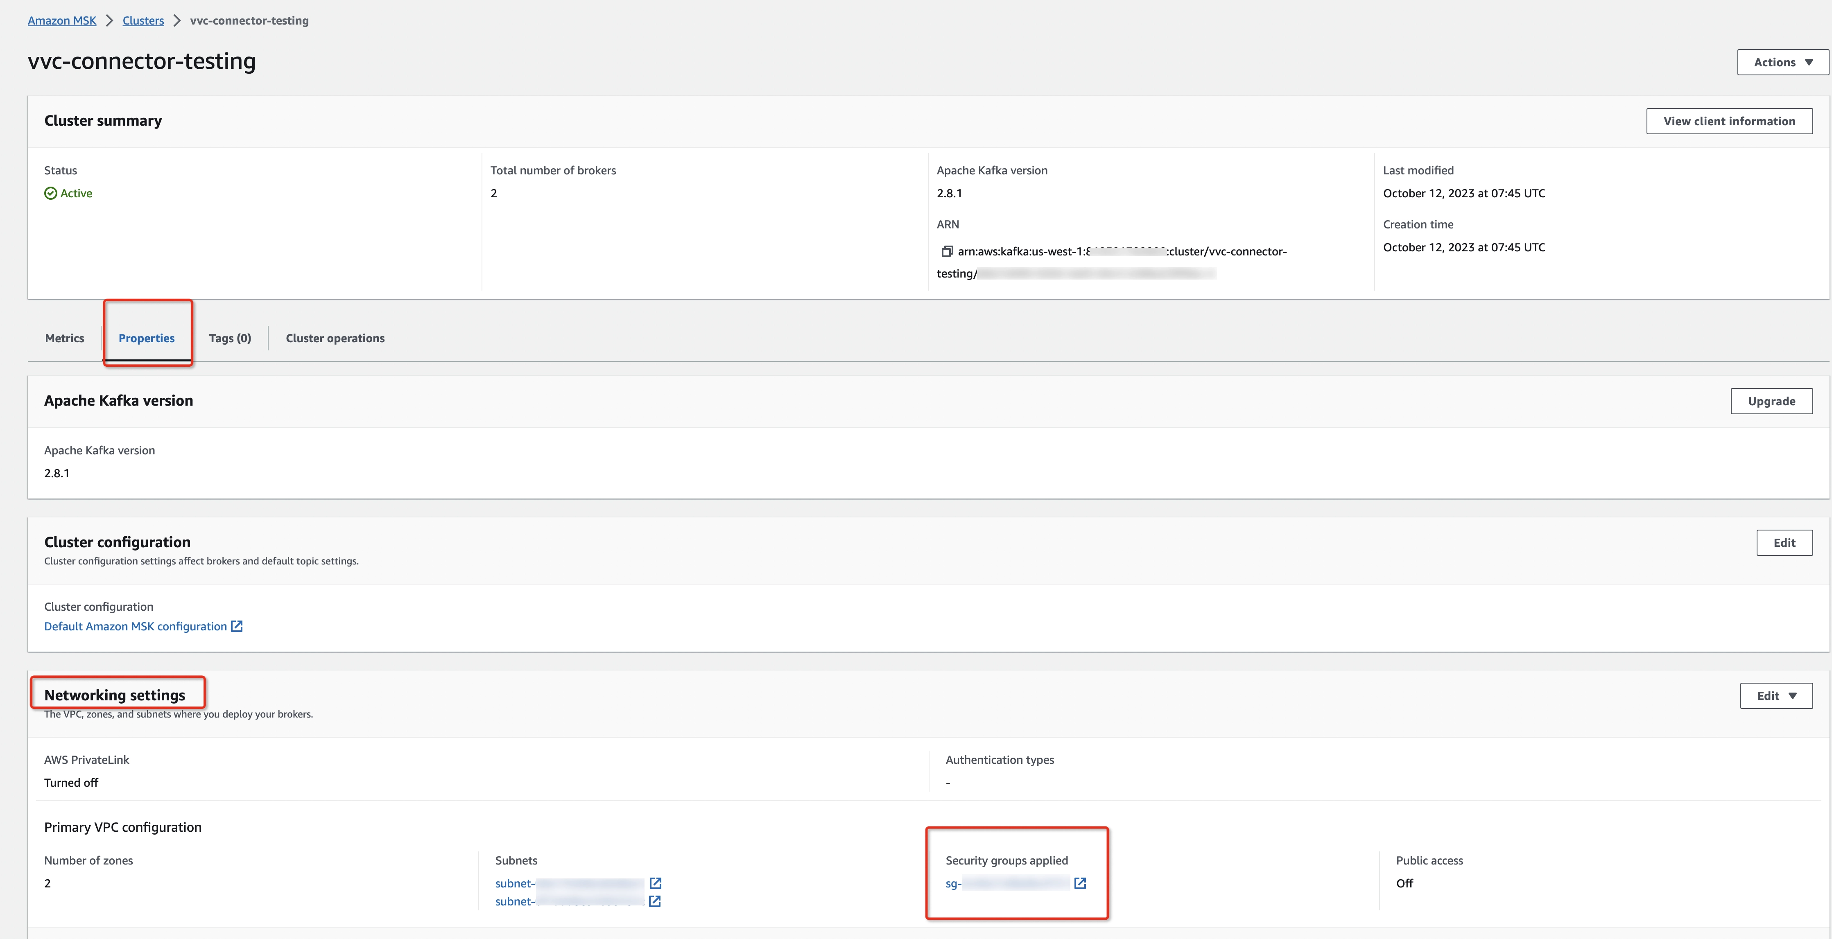Select the Last modified date value

[x=1463, y=193]
